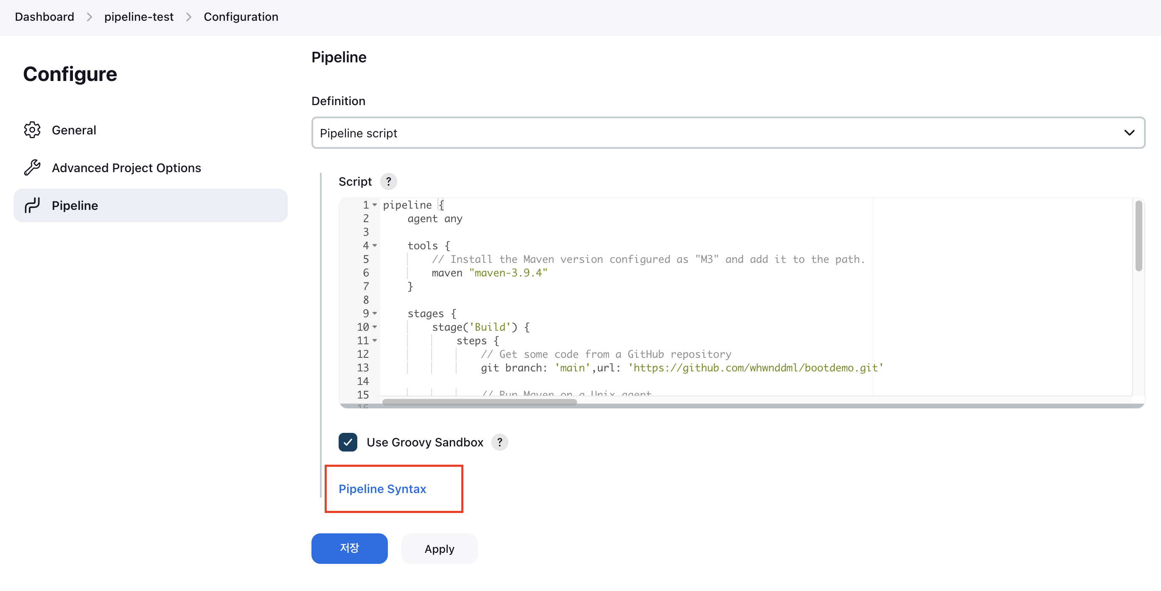Click the Definition dropdown chevron arrow
This screenshot has height=591, width=1161.
[x=1129, y=133]
